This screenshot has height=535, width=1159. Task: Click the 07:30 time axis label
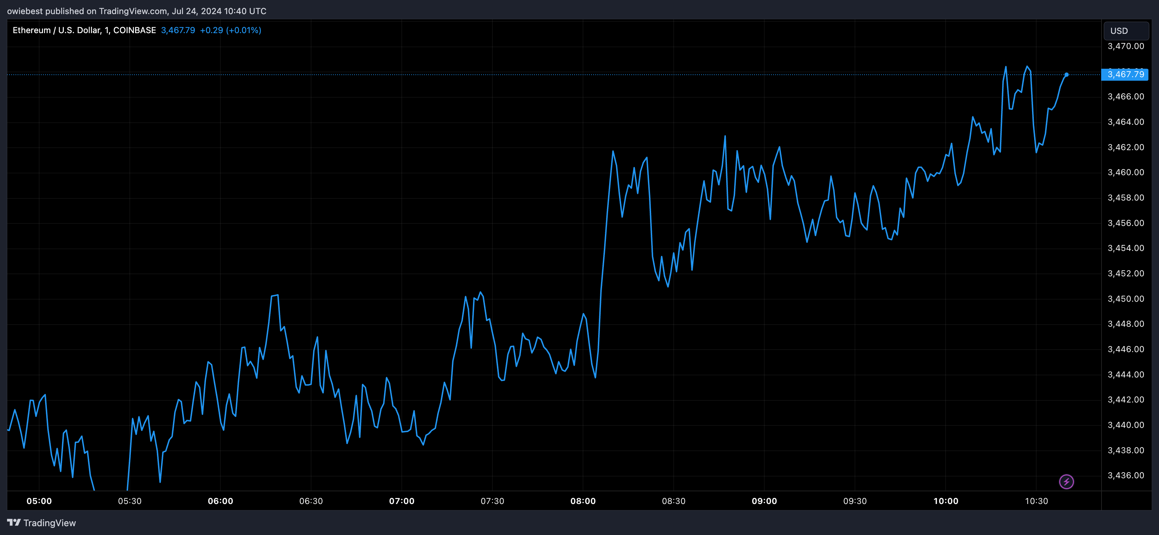pos(492,501)
